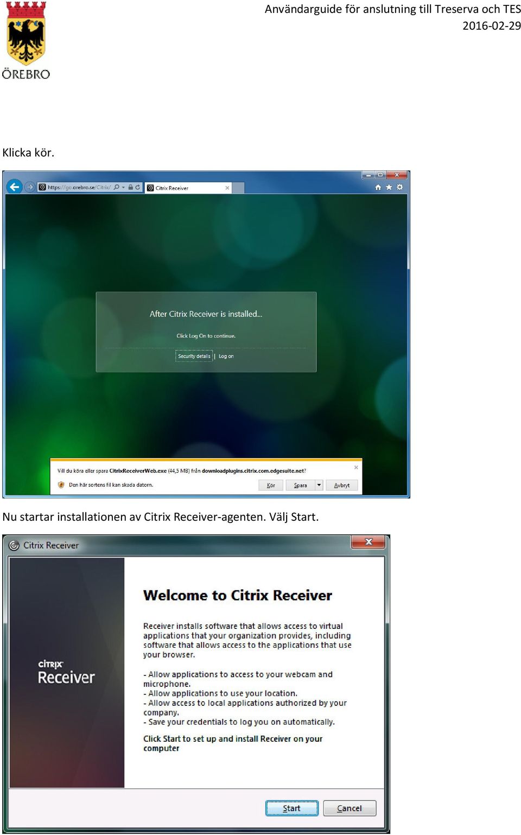Click Kör to run CitrixReceiverWeb.exe

271,485
